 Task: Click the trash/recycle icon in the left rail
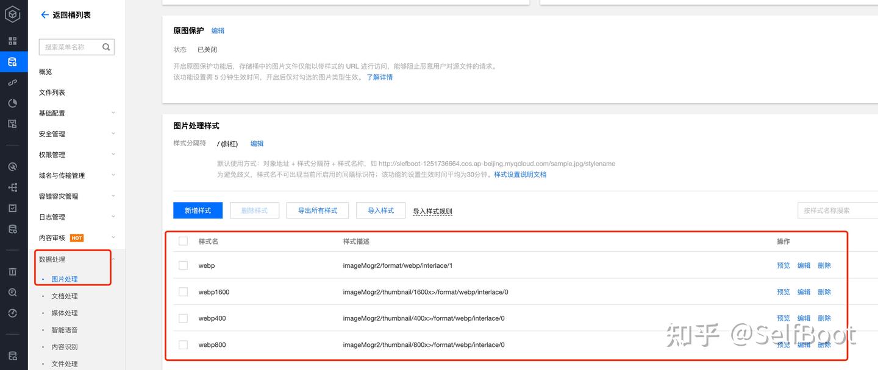pos(13,271)
